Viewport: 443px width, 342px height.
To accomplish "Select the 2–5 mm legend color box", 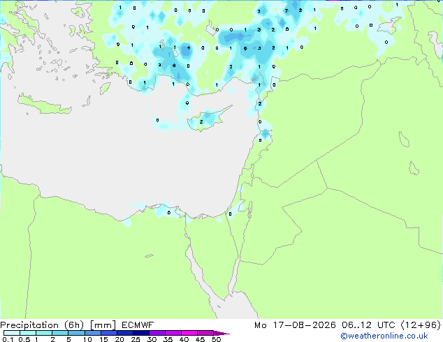I will (60, 333).
